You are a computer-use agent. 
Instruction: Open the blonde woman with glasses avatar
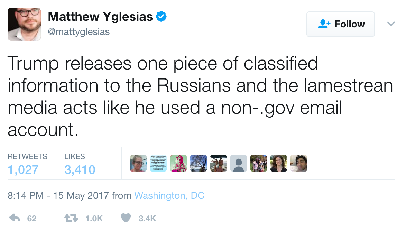point(138,163)
